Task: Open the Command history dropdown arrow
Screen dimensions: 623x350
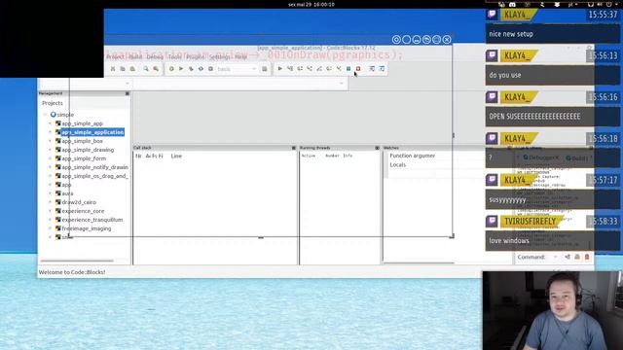Action: (x=556, y=257)
